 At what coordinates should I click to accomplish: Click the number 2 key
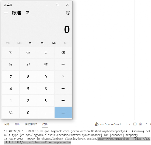coord(28,101)
